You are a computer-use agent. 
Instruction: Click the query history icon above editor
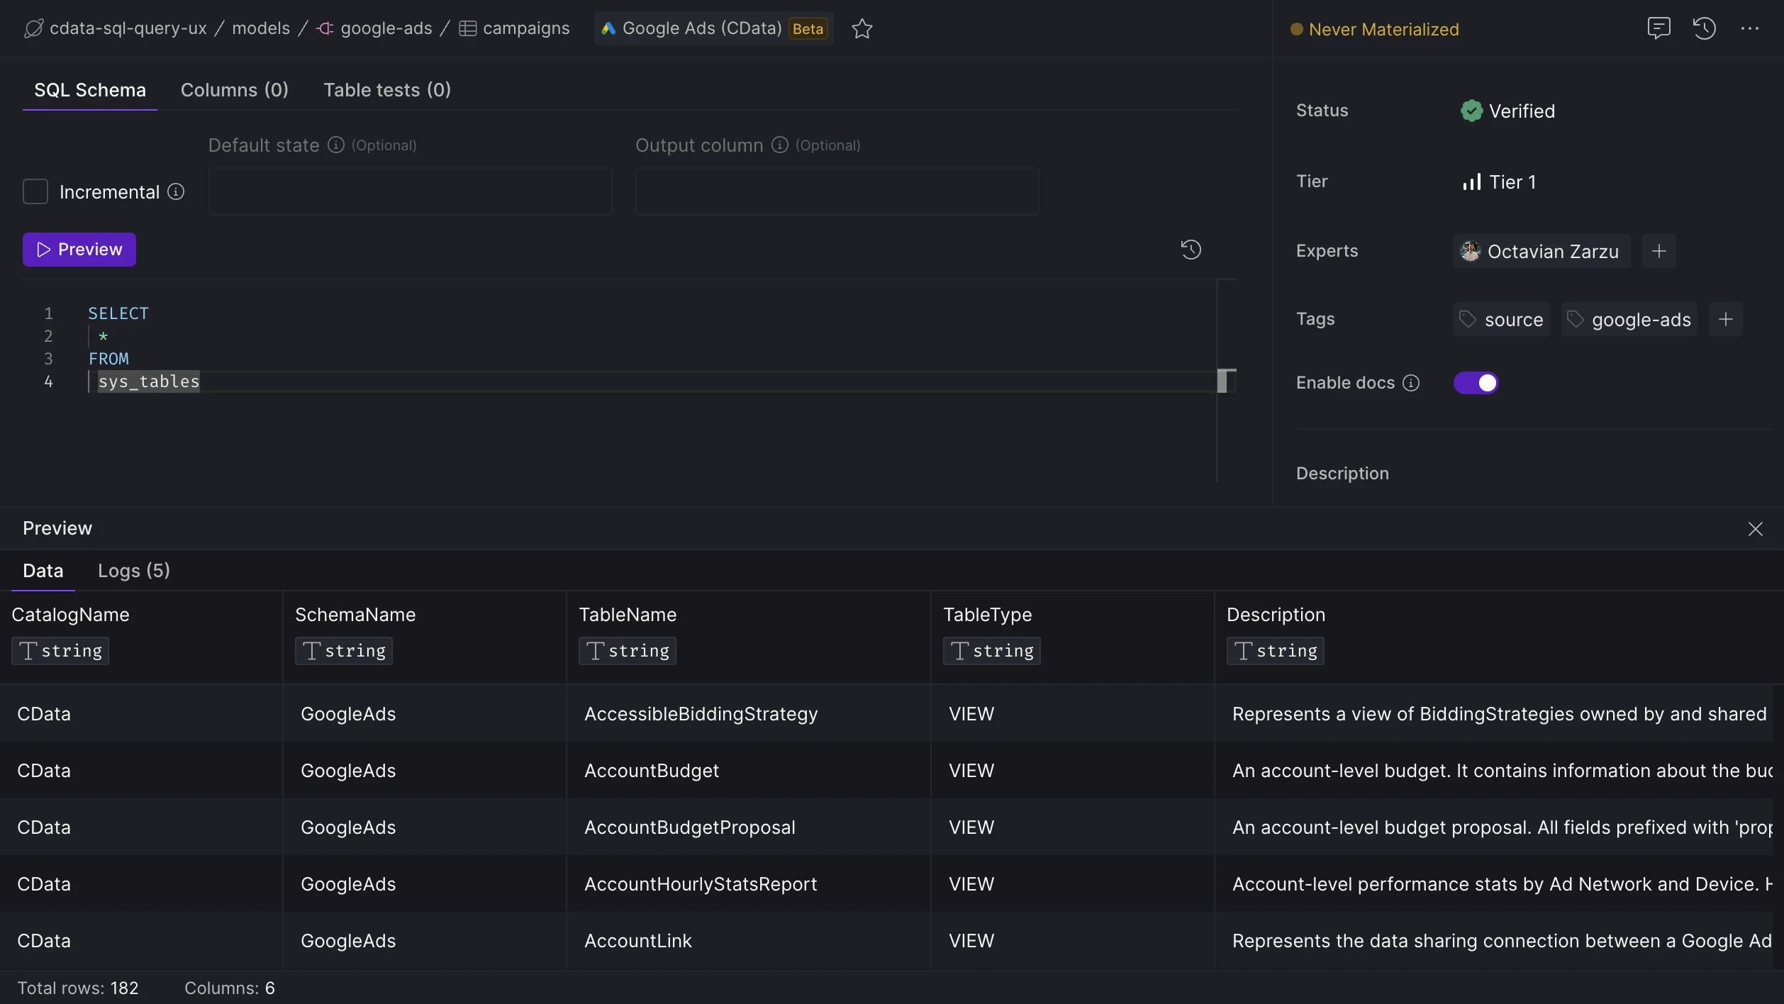tap(1191, 250)
